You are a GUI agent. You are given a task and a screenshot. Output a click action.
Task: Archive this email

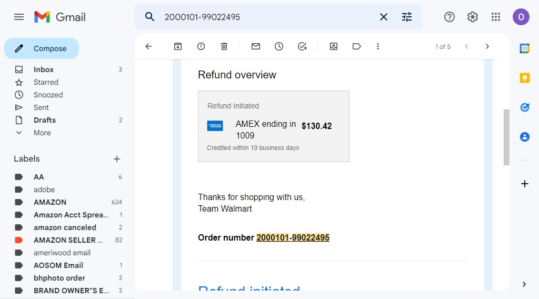pos(178,46)
